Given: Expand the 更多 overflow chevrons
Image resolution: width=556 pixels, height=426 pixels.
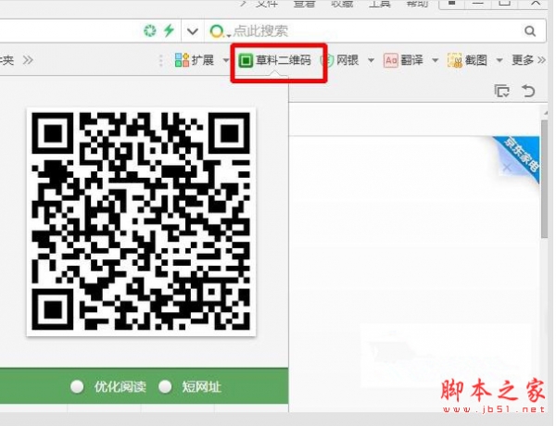Looking at the screenshot, I should [x=541, y=60].
